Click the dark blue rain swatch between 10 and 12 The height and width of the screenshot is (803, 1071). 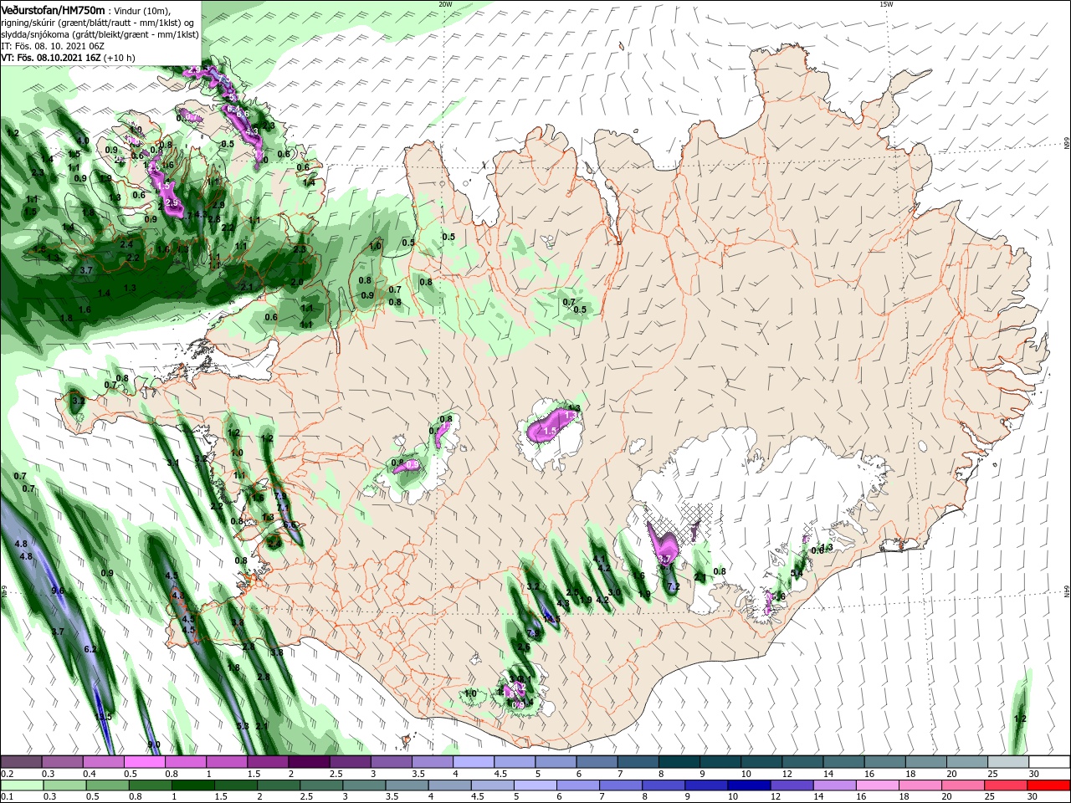coord(747,785)
